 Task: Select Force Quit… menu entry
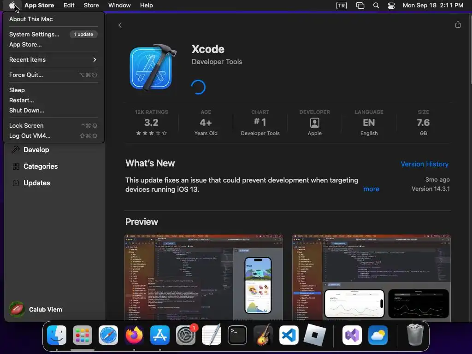53,75
